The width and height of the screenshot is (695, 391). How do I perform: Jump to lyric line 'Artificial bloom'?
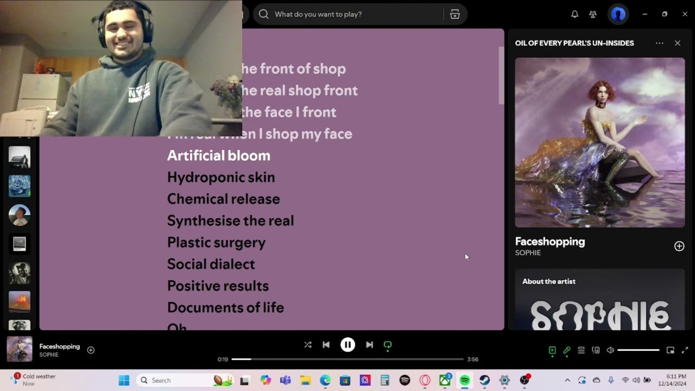219,155
